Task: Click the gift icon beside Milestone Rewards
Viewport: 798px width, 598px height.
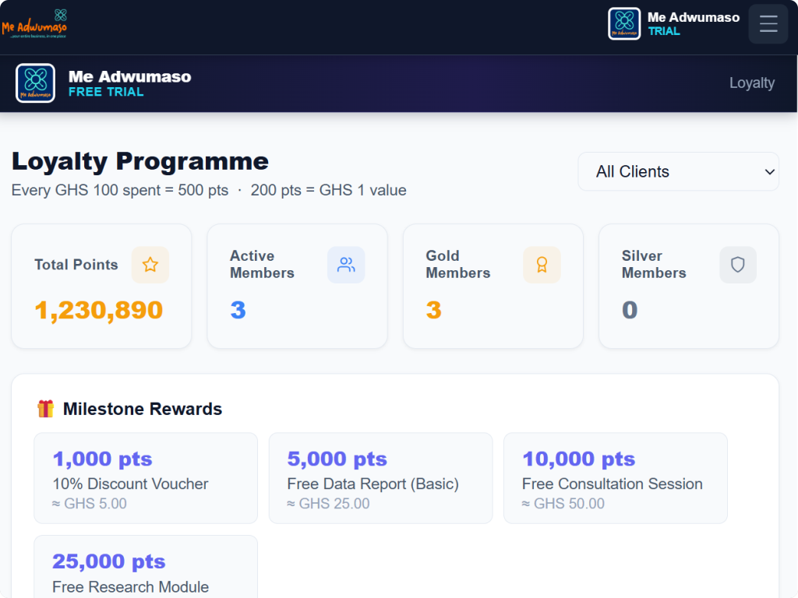Action: tap(45, 409)
